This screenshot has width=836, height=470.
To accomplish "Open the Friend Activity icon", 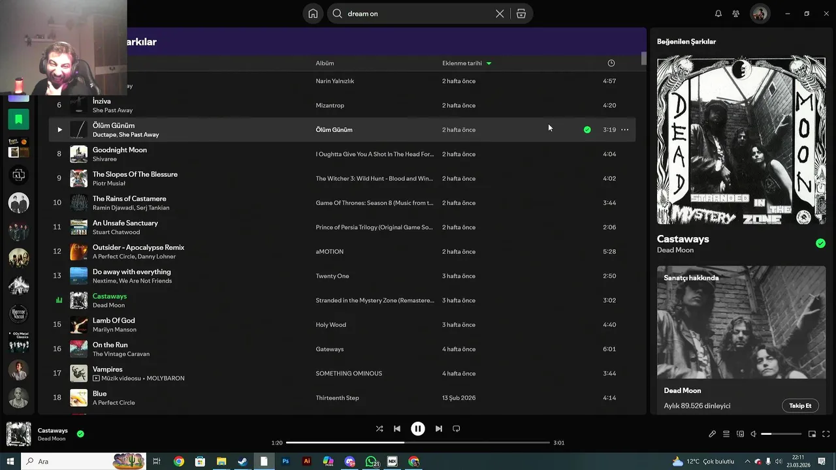I will [x=736, y=14].
